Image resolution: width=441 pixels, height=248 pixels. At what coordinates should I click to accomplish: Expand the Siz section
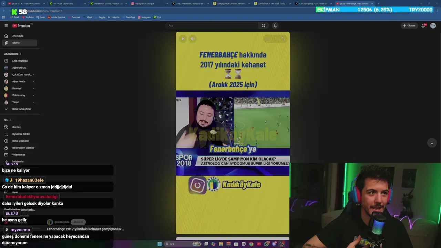tap(8, 120)
